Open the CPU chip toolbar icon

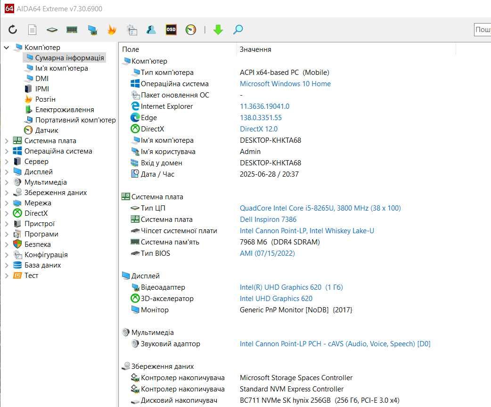52,30
